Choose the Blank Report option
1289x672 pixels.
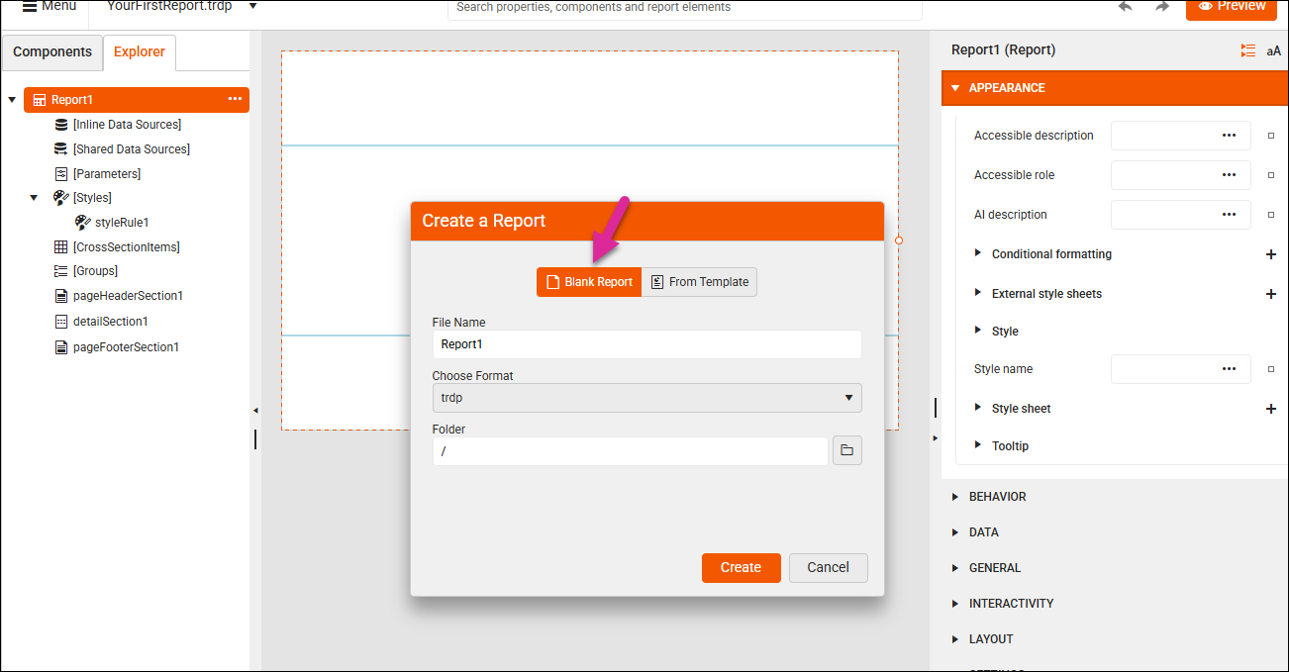tap(589, 282)
